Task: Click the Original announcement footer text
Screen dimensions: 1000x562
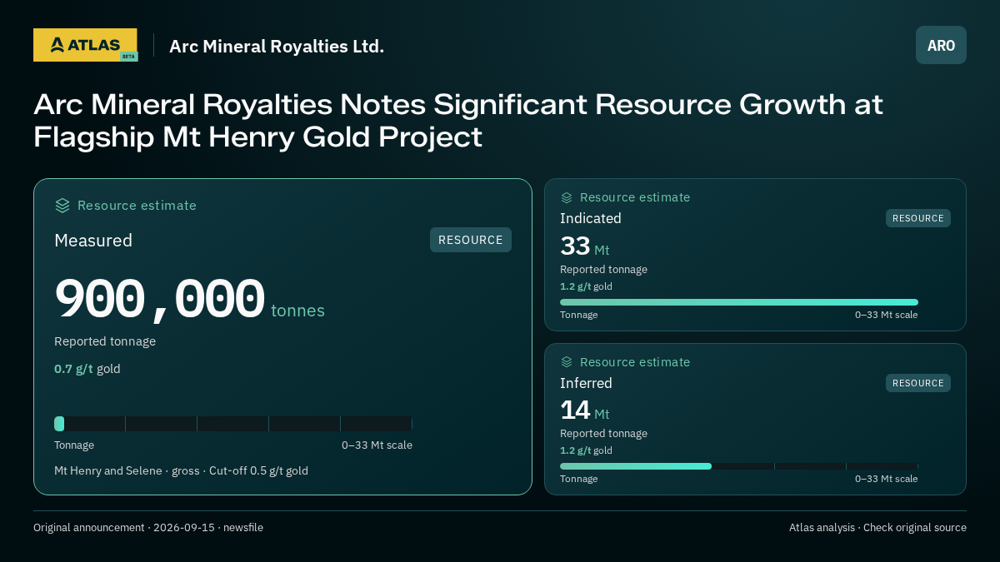Action: [148, 528]
